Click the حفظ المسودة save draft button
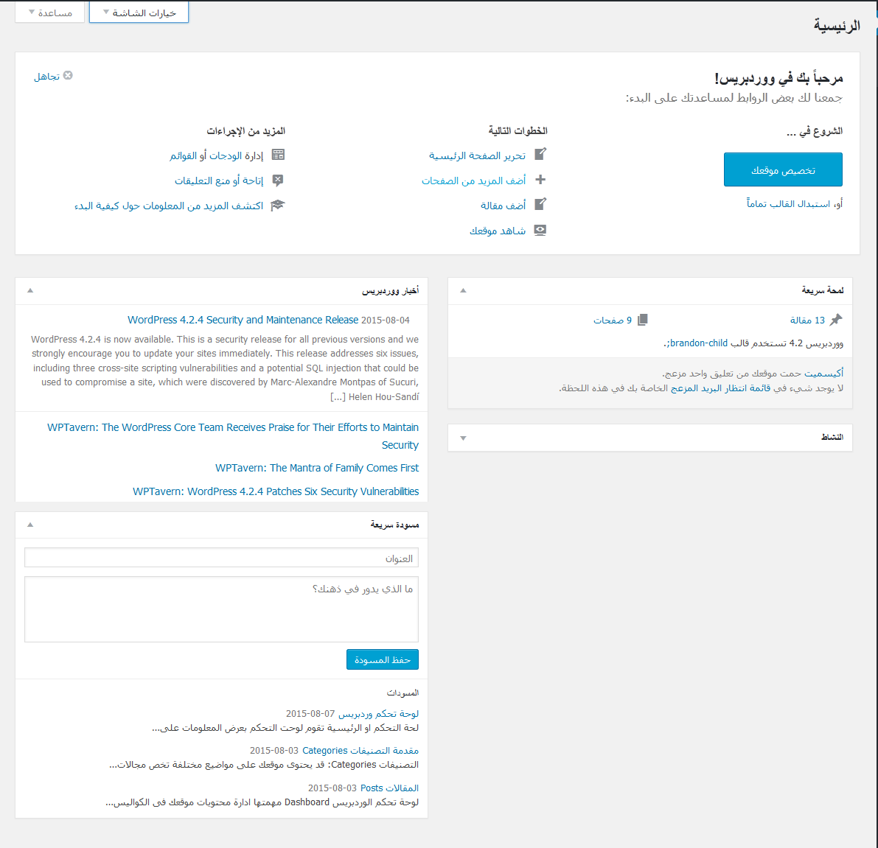The width and height of the screenshot is (878, 848). coord(382,659)
